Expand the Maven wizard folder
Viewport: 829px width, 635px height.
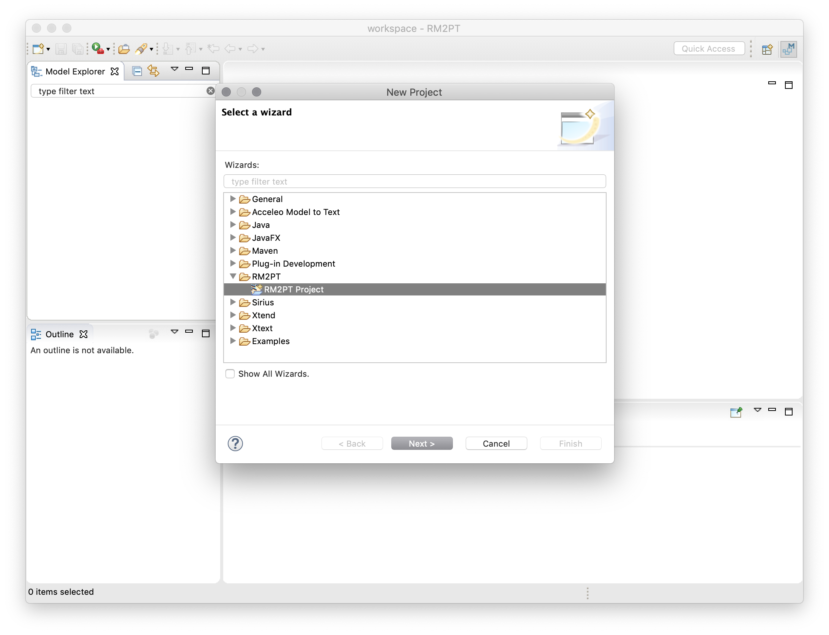(x=233, y=250)
